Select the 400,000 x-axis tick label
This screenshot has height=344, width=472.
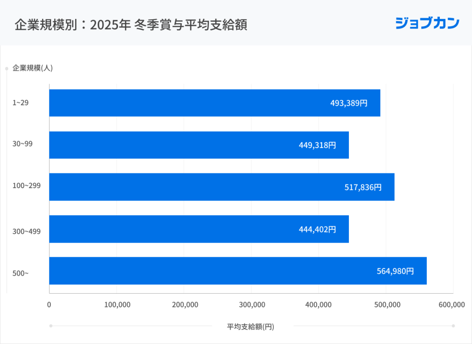point(319,304)
